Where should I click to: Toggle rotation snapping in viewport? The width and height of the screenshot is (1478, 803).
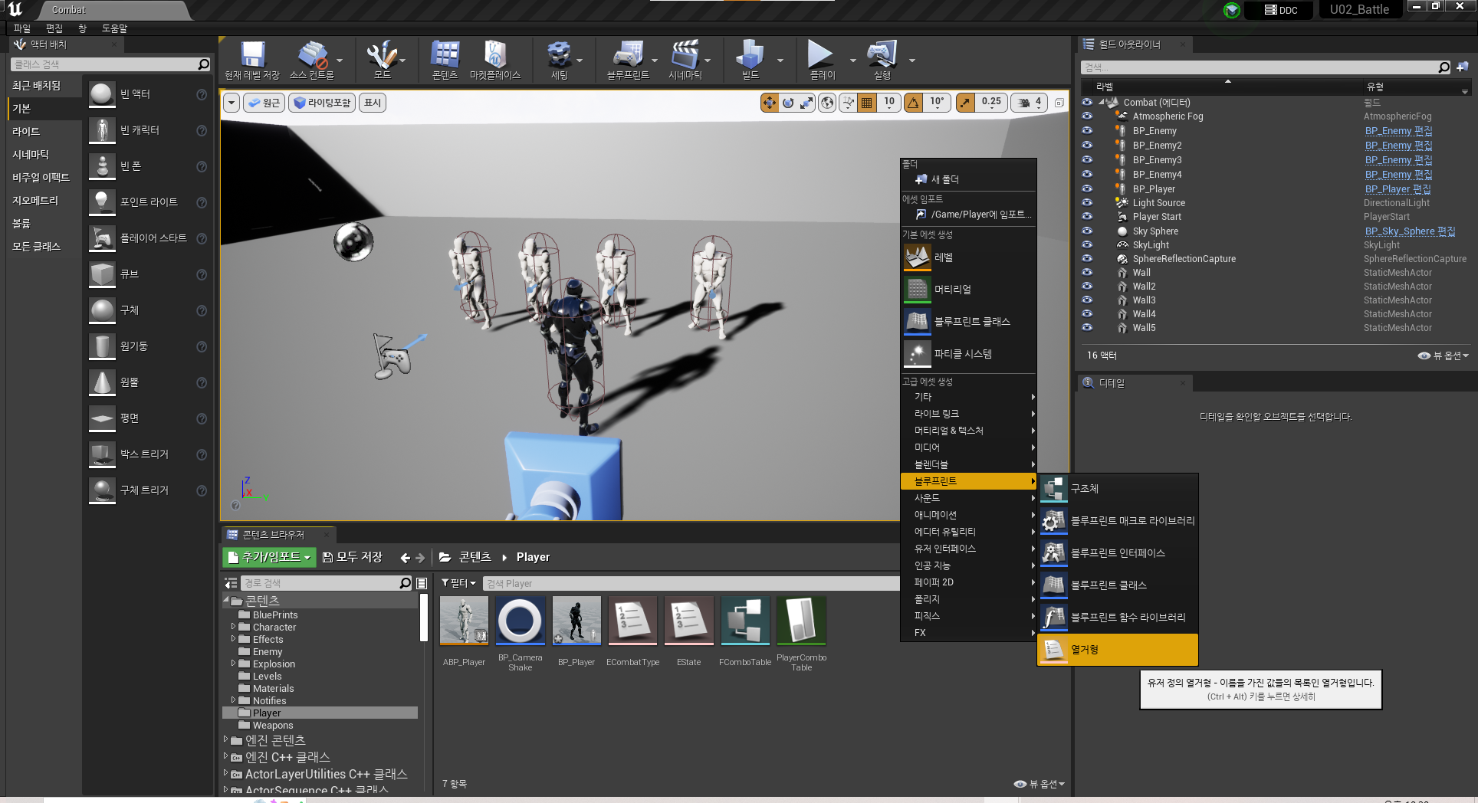[x=914, y=103]
